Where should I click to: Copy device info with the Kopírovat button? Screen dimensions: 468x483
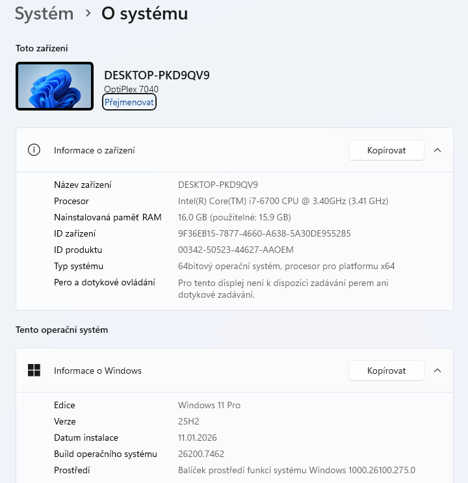(386, 150)
